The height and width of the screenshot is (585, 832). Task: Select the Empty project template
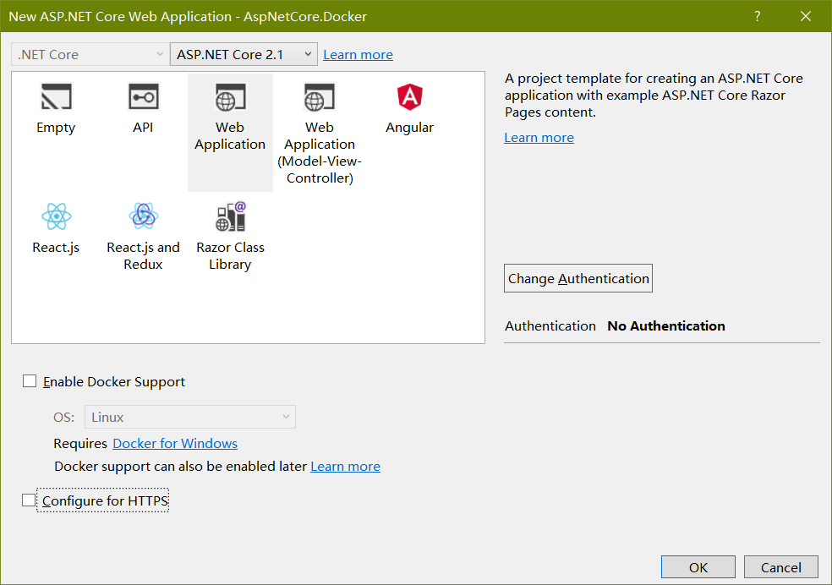[x=55, y=106]
